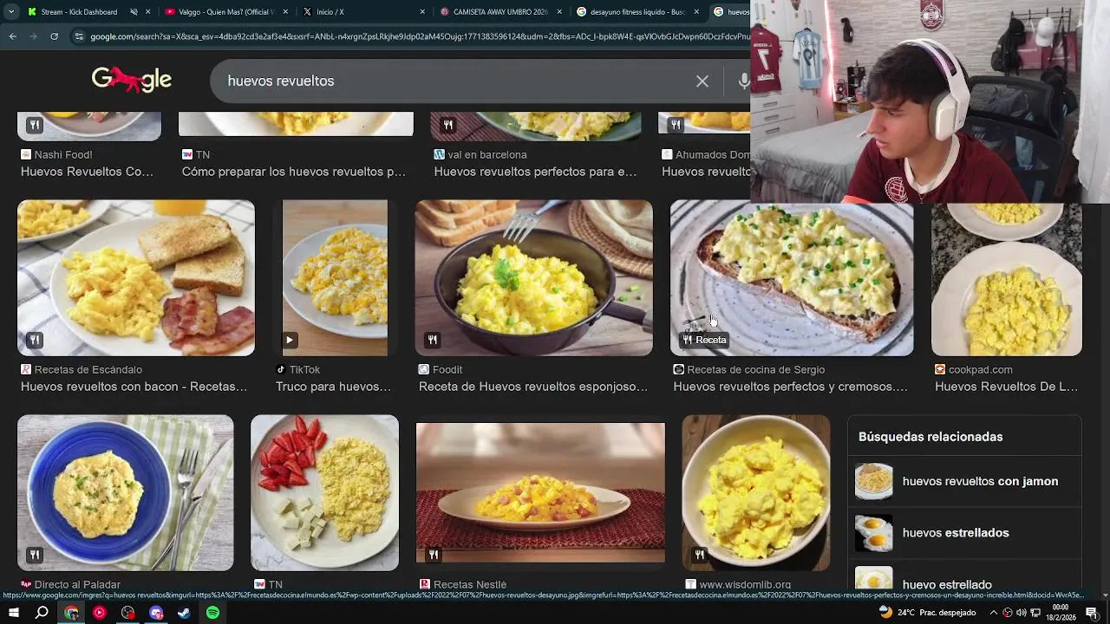Click the recipe fork icon on the Foodit image
The image size is (1110, 624).
point(432,340)
